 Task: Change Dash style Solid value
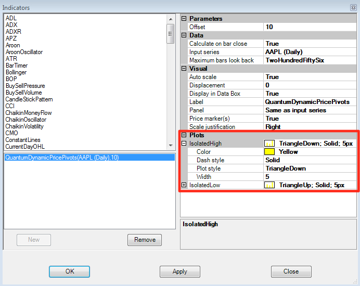[x=310, y=160]
